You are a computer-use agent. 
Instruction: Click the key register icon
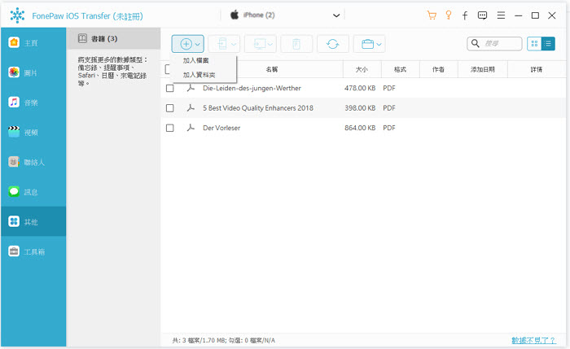point(448,15)
